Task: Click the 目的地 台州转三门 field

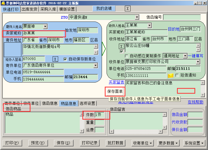Action: 190,29
